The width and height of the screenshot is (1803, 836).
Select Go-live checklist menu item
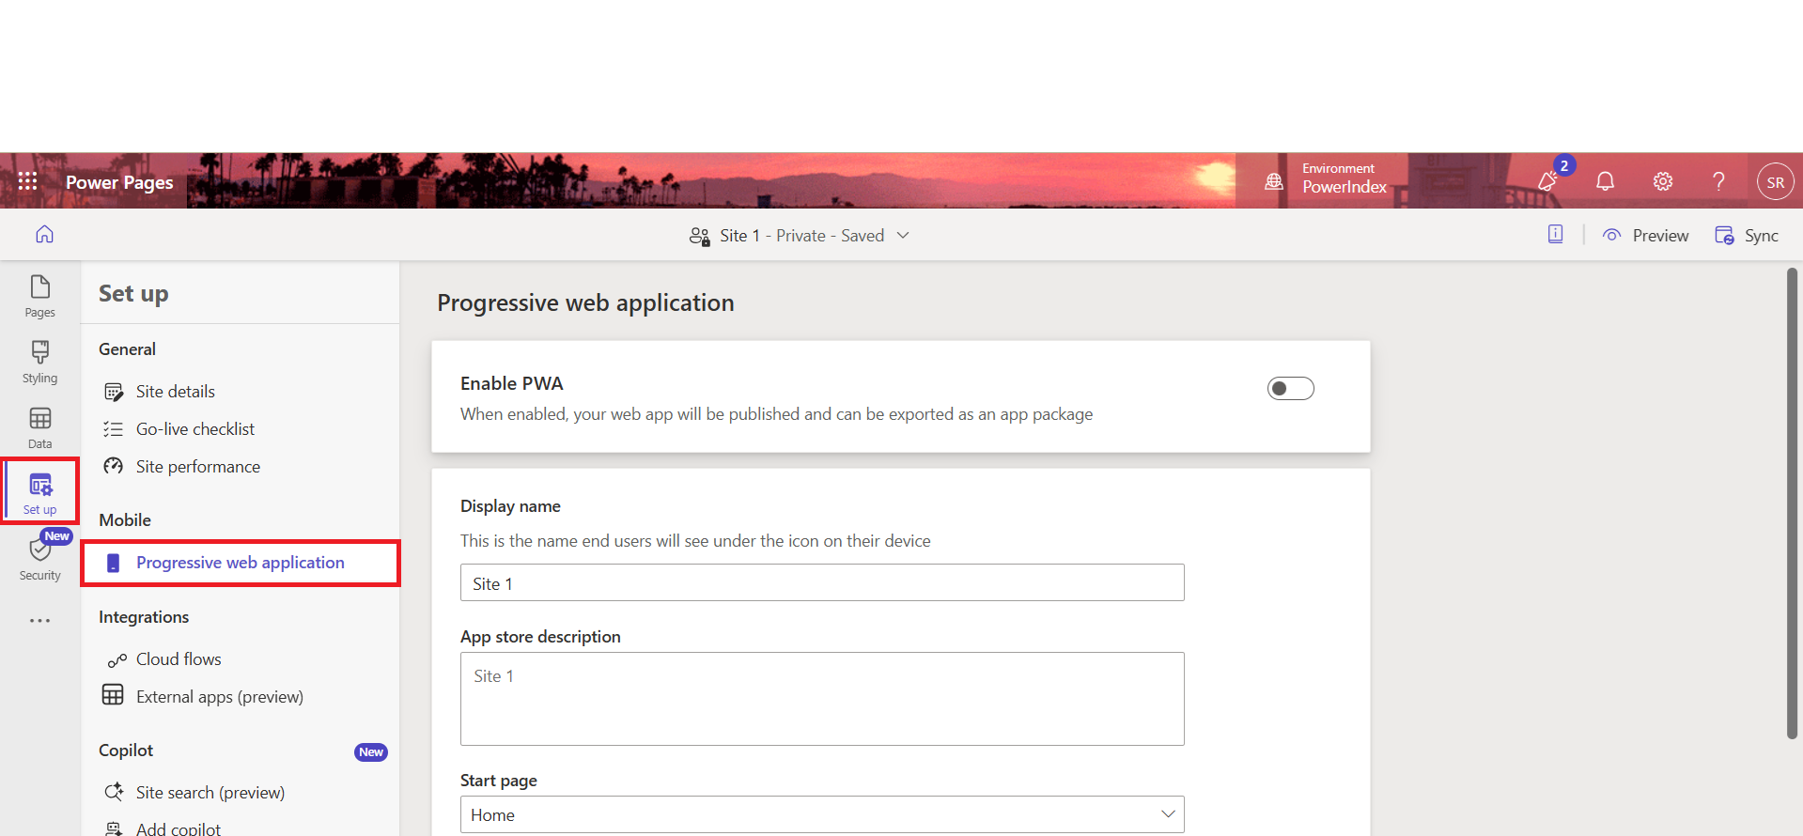point(195,429)
